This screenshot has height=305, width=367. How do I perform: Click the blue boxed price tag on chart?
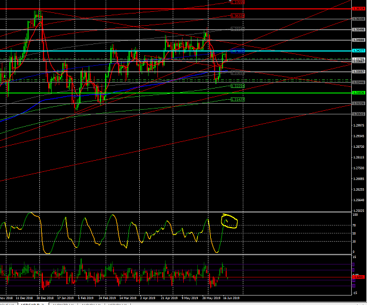point(238,51)
